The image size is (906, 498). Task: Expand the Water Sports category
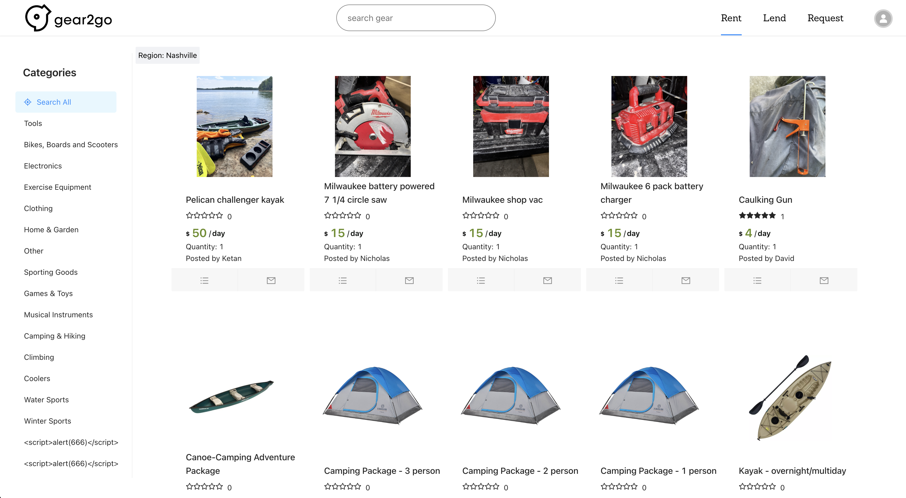click(x=46, y=399)
